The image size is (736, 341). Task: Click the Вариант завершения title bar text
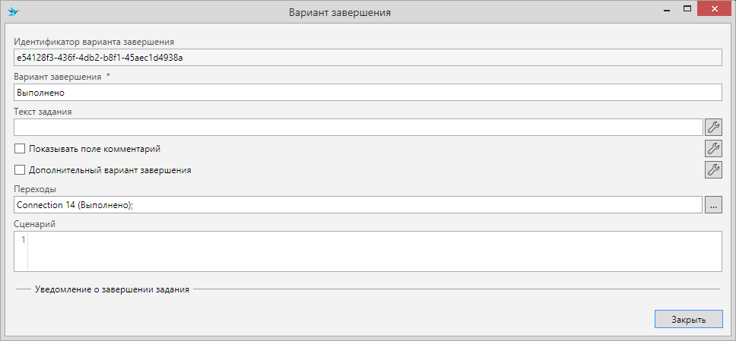[340, 13]
